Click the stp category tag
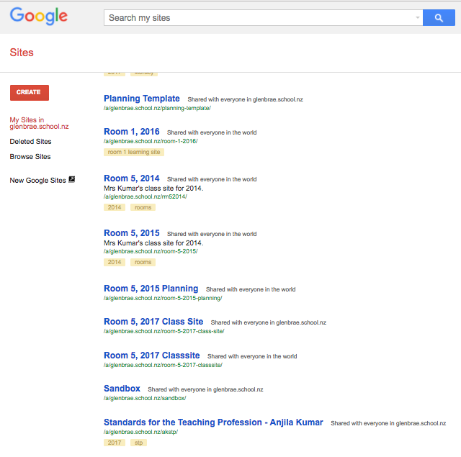The height and width of the screenshot is (457, 461). tap(138, 443)
